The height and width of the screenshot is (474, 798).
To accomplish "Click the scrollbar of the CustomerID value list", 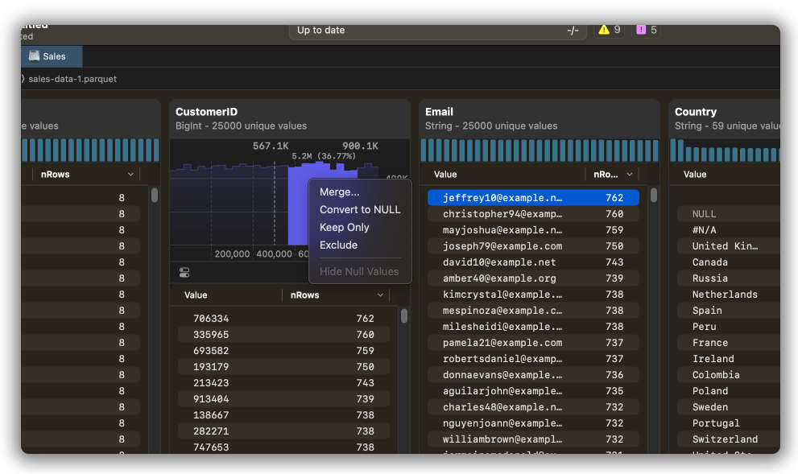I will 404,315.
